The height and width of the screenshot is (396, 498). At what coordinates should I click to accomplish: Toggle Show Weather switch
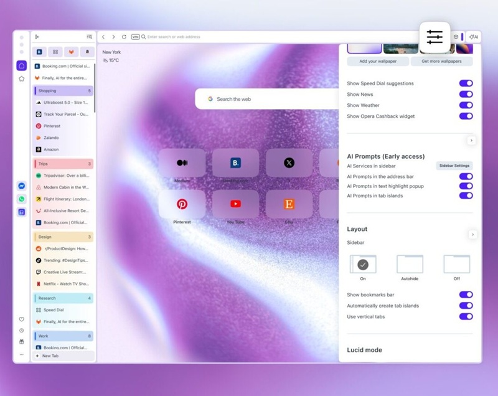[x=466, y=105]
